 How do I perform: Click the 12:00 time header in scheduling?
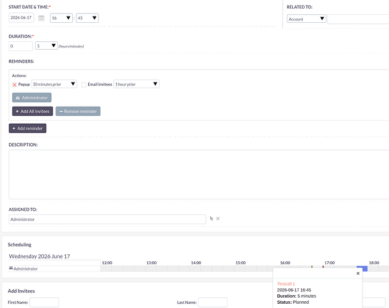107,262
